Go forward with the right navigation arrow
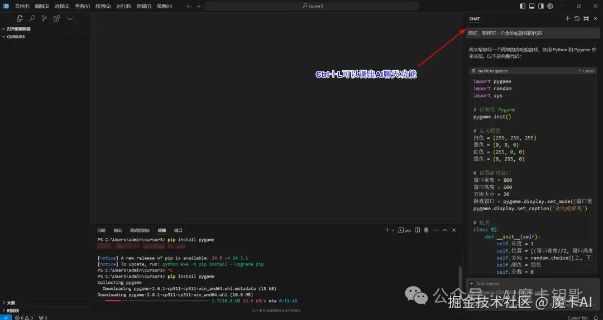Screen dimensions: 603x320 pos(198,6)
